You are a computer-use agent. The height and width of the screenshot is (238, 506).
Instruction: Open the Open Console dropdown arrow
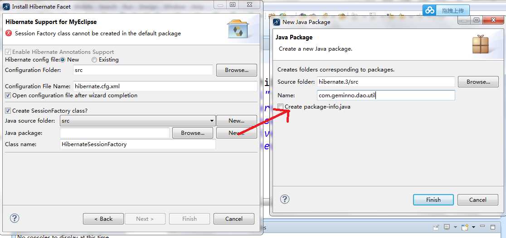click(x=473, y=227)
